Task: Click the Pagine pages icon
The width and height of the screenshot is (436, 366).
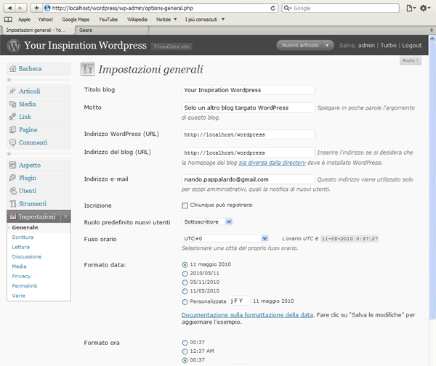Action: [x=12, y=129]
